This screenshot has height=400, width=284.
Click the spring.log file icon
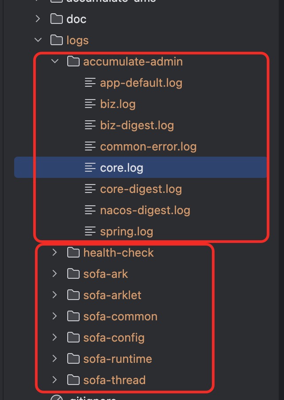point(90,231)
